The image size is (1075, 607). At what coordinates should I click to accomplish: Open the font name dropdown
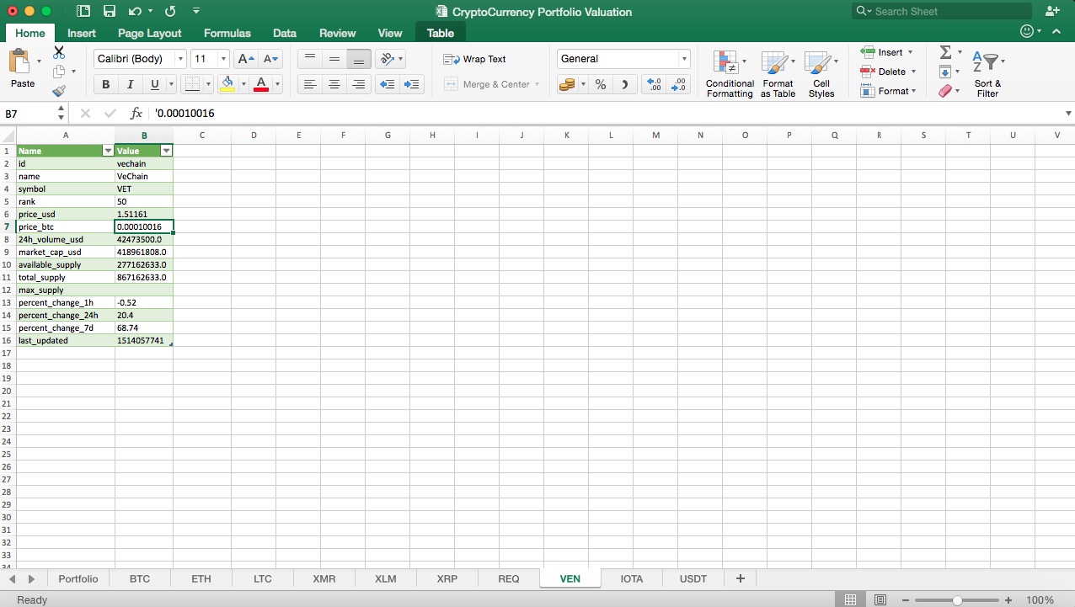180,59
